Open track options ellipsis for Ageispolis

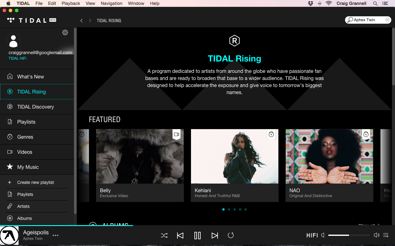click(56, 236)
